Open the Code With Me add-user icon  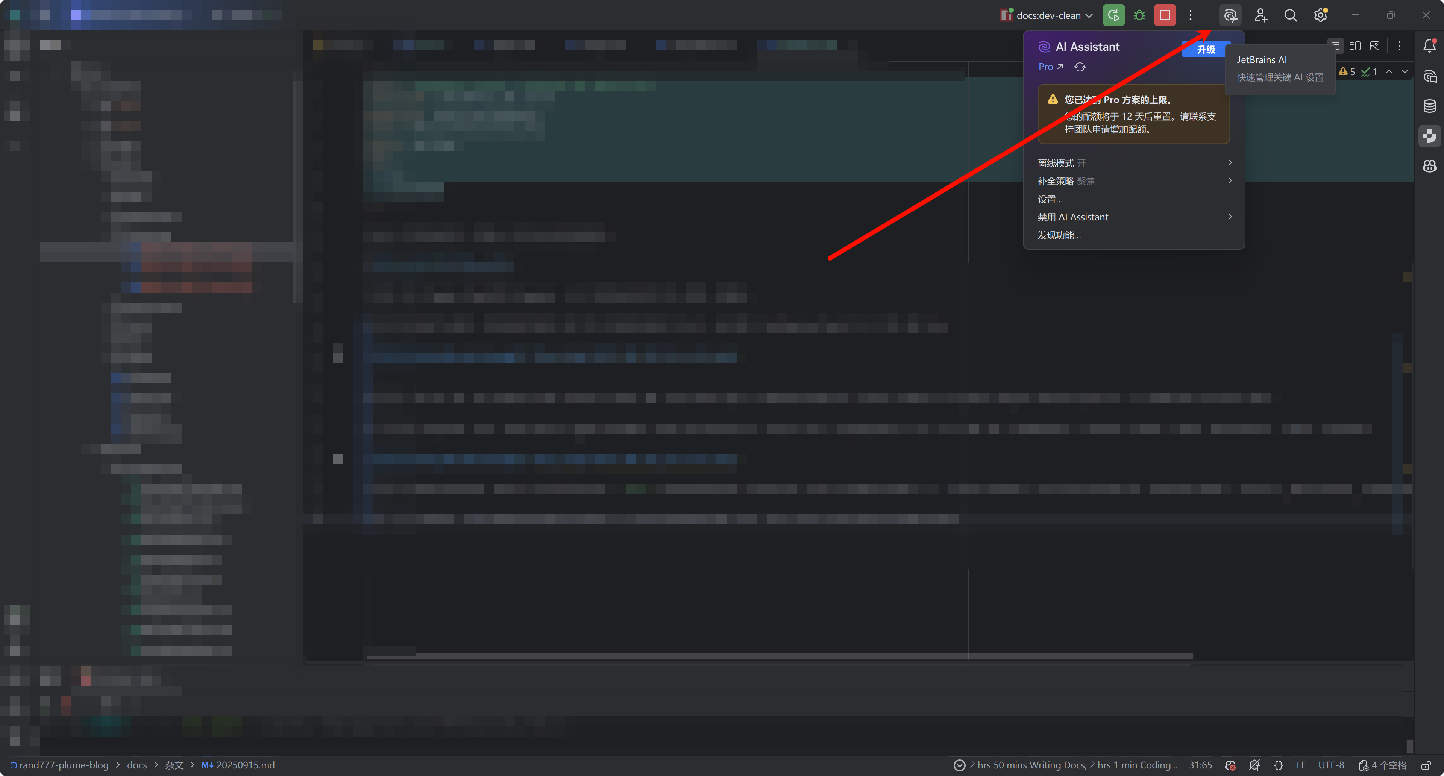click(x=1261, y=15)
